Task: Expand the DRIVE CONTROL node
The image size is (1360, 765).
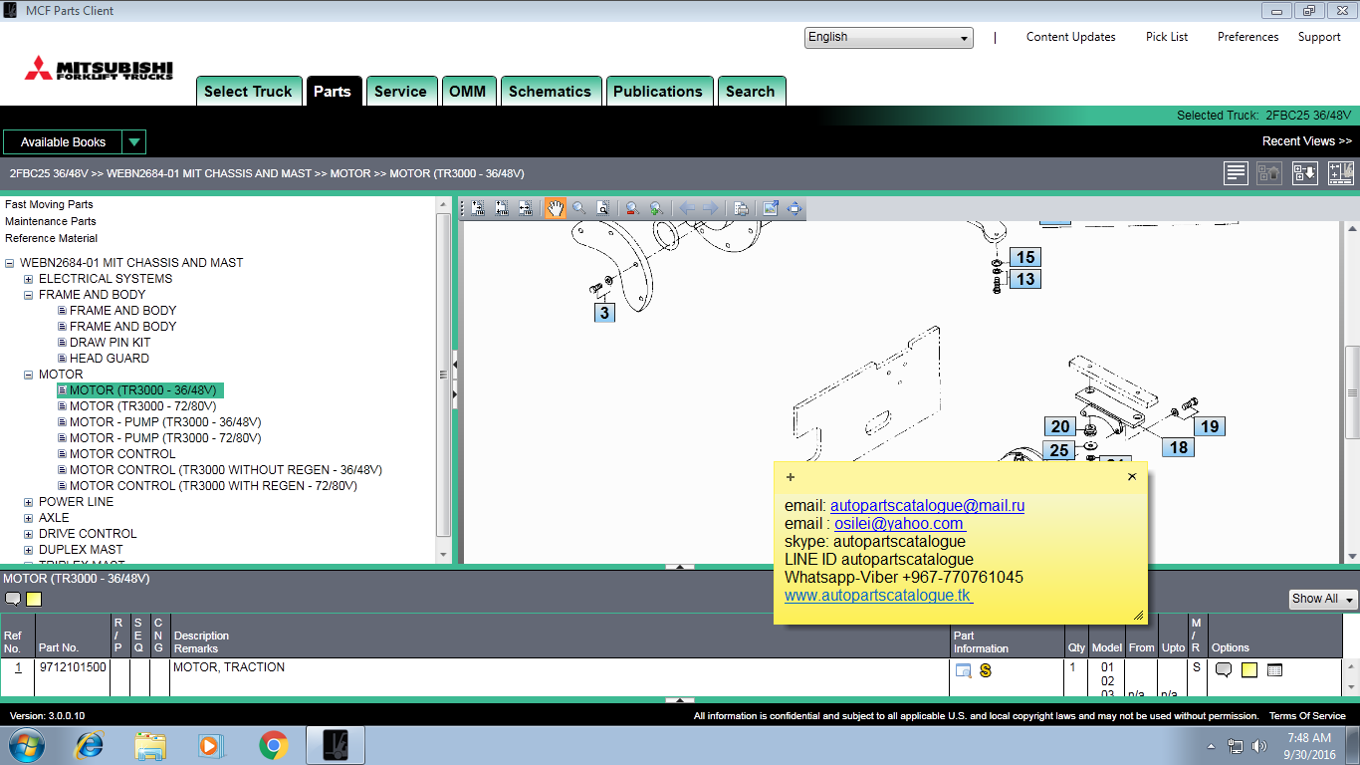Action: pyautogui.click(x=29, y=534)
